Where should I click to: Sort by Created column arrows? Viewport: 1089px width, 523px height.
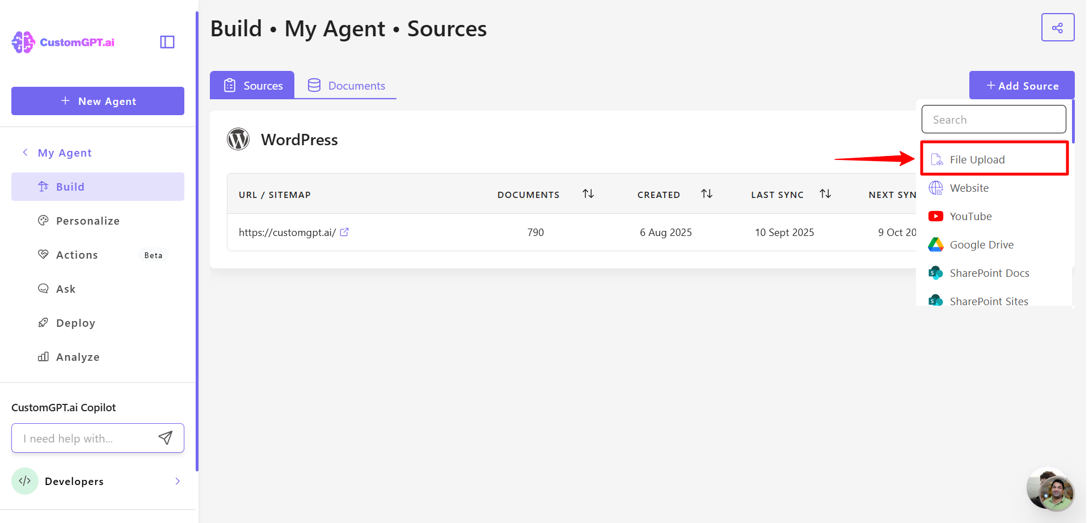point(707,194)
